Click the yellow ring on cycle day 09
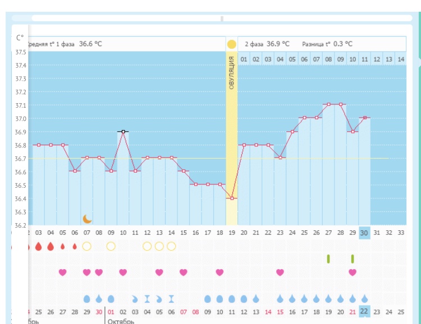The width and height of the screenshot is (421, 324). 111,246
